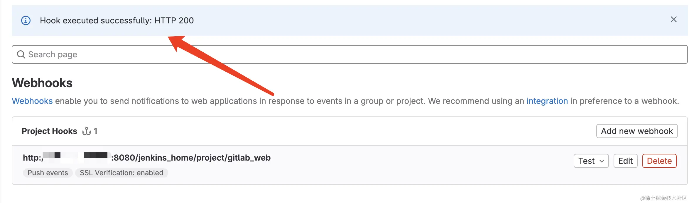The width and height of the screenshot is (689, 203).
Task: Click the Webhooks page heading
Action: pos(42,83)
